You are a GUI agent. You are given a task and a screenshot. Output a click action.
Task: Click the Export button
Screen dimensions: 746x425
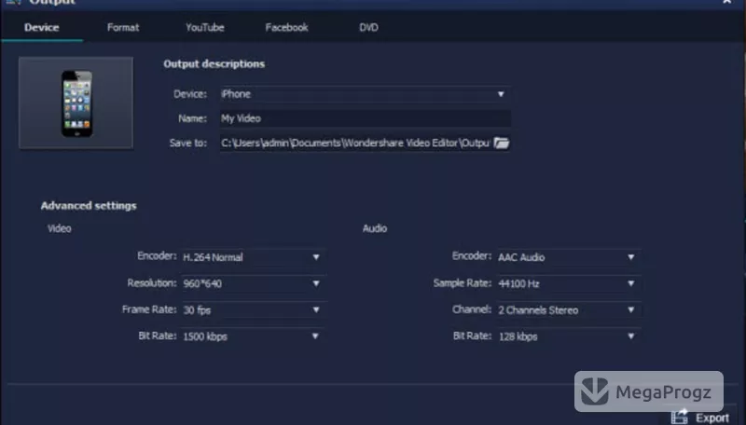click(701, 418)
